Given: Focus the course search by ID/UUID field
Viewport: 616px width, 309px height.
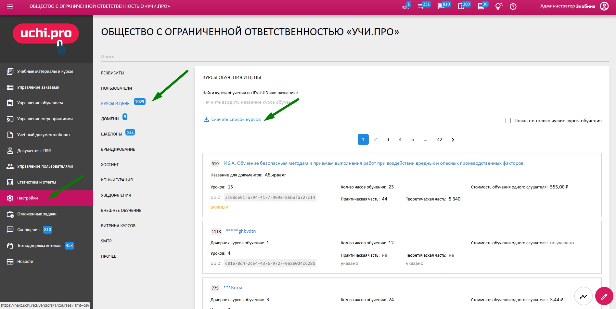Looking at the screenshot, I should point(402,102).
